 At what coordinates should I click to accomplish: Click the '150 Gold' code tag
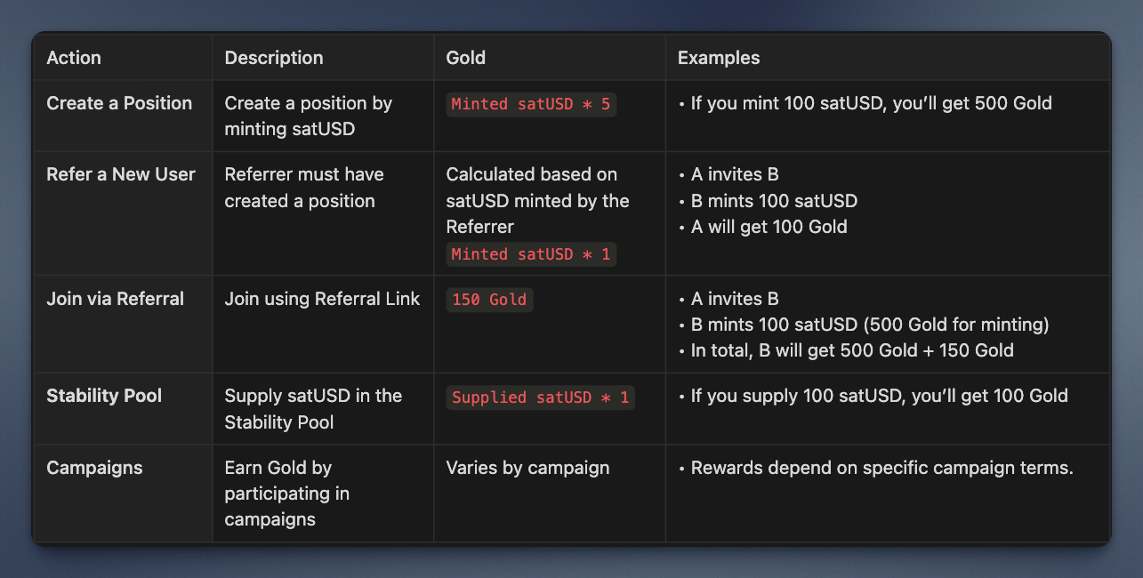[x=489, y=300]
